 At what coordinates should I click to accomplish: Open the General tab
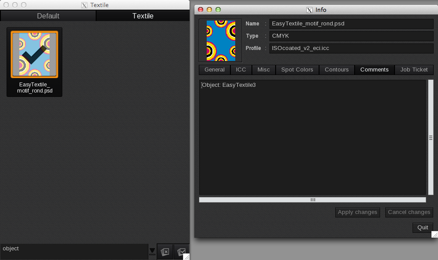(x=214, y=70)
